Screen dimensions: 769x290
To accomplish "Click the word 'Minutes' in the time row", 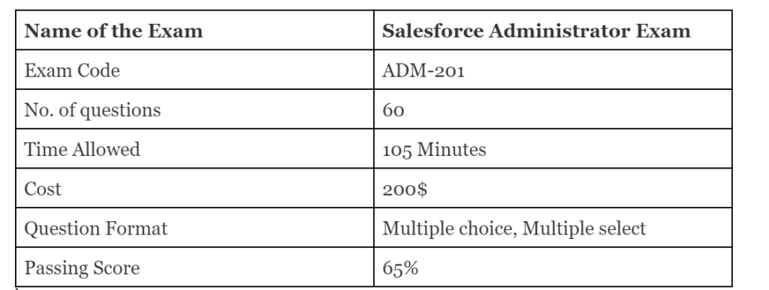I will click(451, 150).
